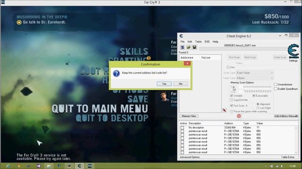The height and width of the screenshot is (169, 302).
Task: Activate the No description entry checkbox
Action: (x=182, y=128)
